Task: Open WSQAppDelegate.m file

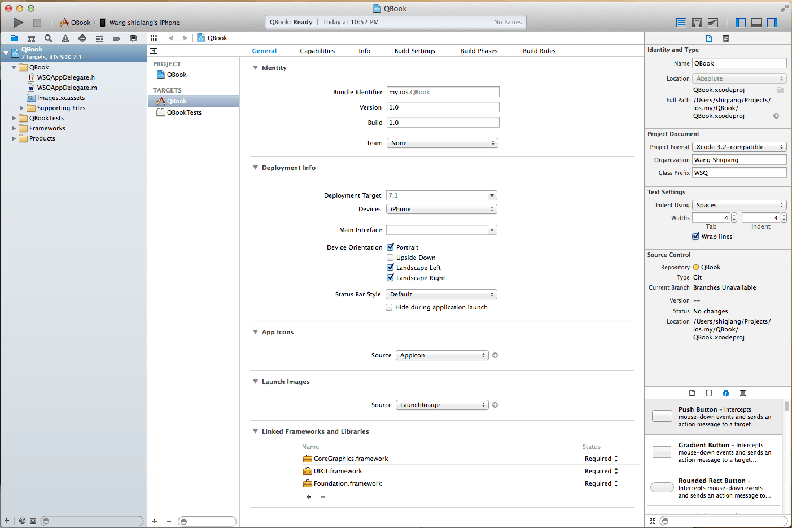Action: point(67,88)
